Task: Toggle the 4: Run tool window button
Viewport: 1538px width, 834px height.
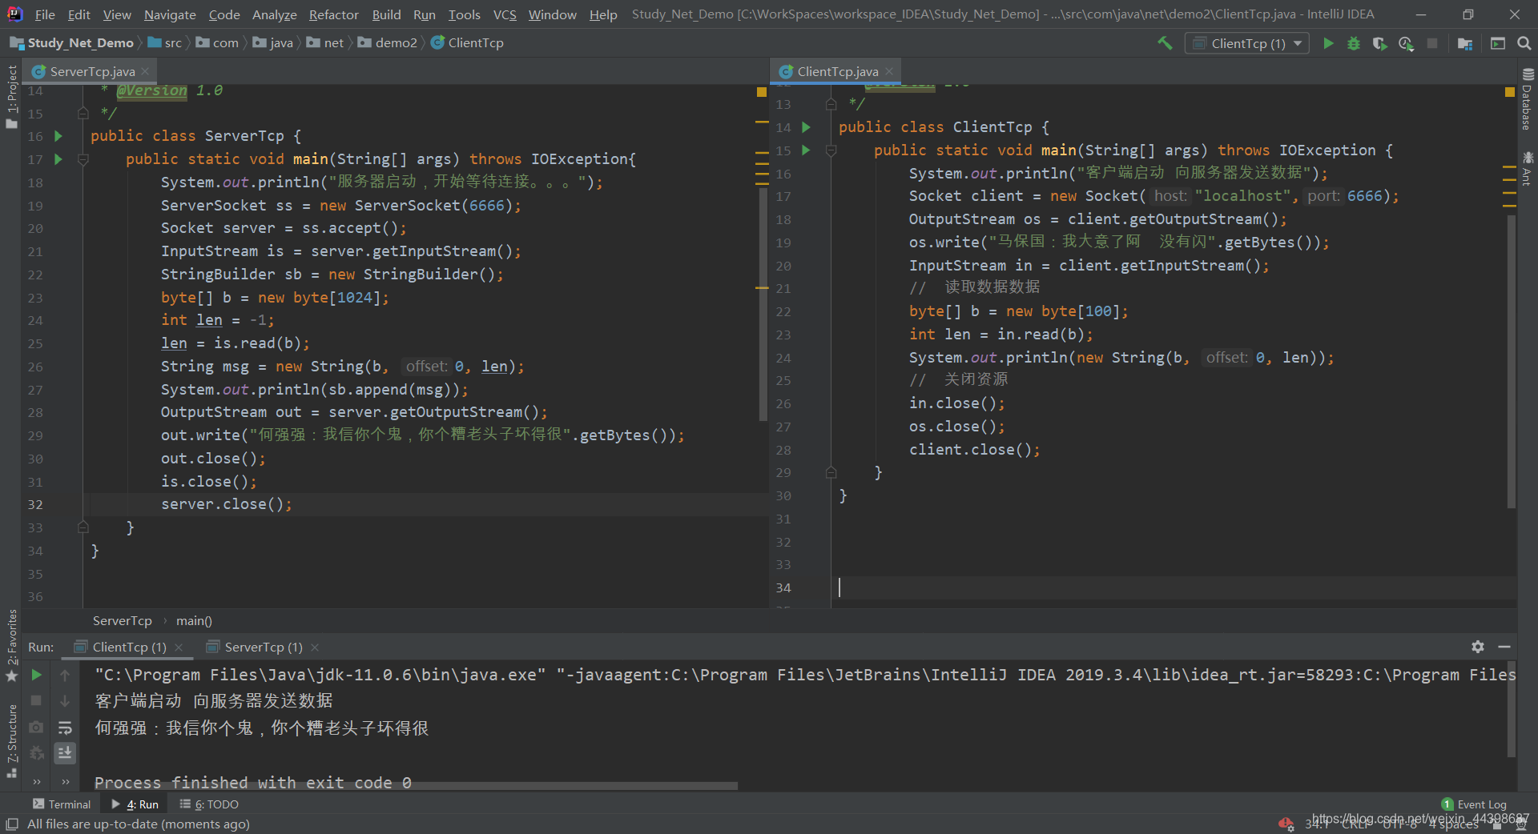Action: tap(135, 804)
